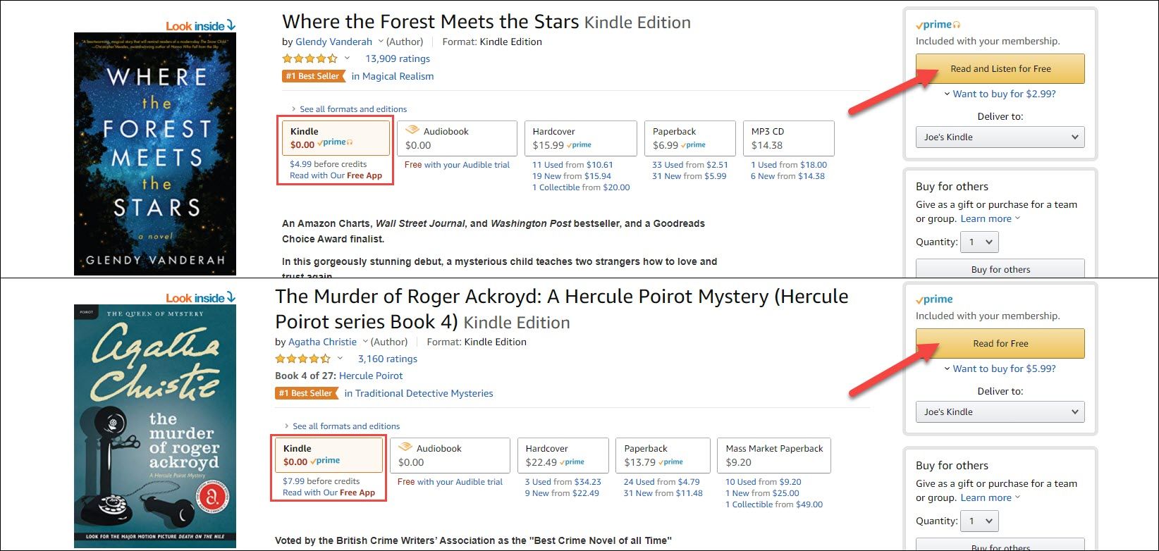Open the 13,909 ratings link
The width and height of the screenshot is (1159, 551).
tap(398, 58)
